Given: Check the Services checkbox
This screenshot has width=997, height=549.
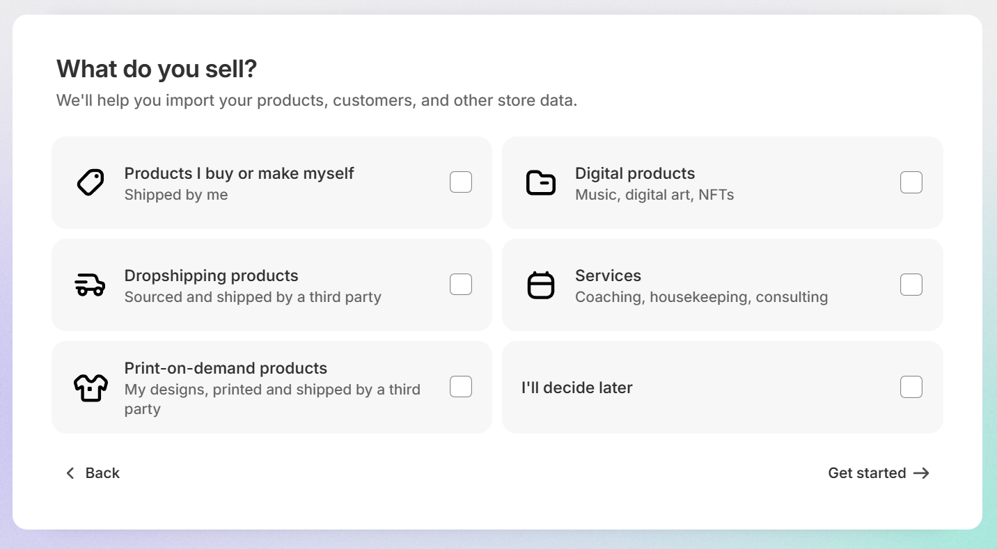Looking at the screenshot, I should 911,284.
